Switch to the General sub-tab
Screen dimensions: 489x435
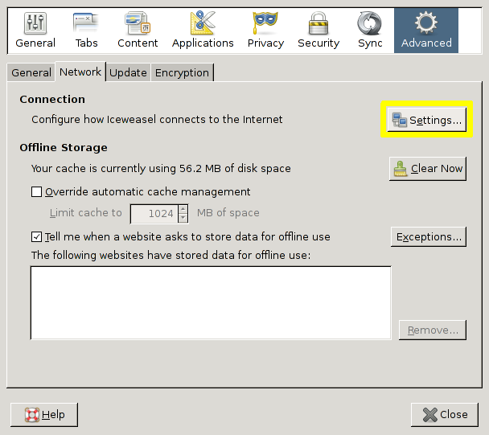click(31, 72)
